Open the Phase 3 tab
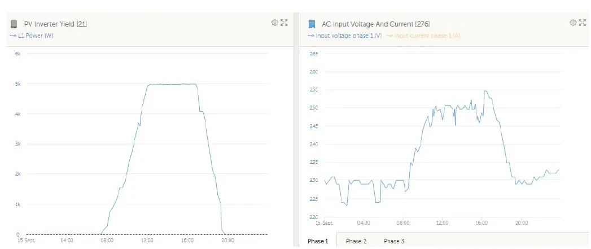591x249 pixels. 394,241
